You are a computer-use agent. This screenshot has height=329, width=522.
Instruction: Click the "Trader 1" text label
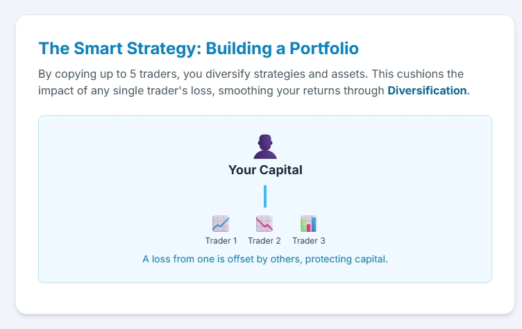point(221,241)
